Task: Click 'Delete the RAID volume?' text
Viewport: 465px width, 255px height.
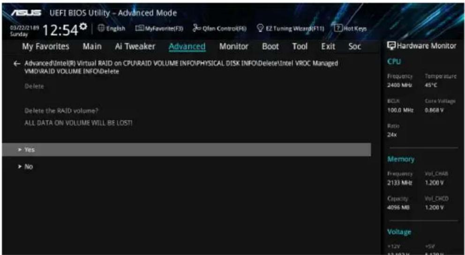Action: (x=61, y=111)
